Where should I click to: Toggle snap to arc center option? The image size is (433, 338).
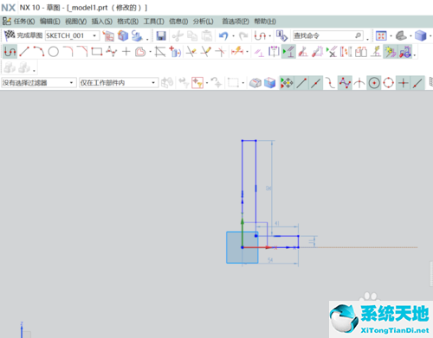pos(374,83)
